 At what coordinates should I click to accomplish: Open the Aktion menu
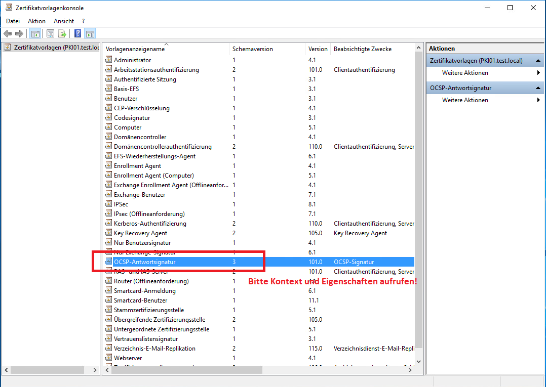[36, 21]
